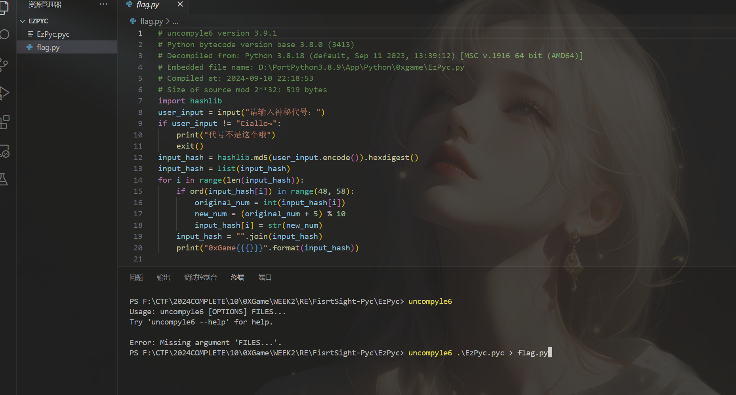Click the Python icon in breadcrumb

[133, 21]
